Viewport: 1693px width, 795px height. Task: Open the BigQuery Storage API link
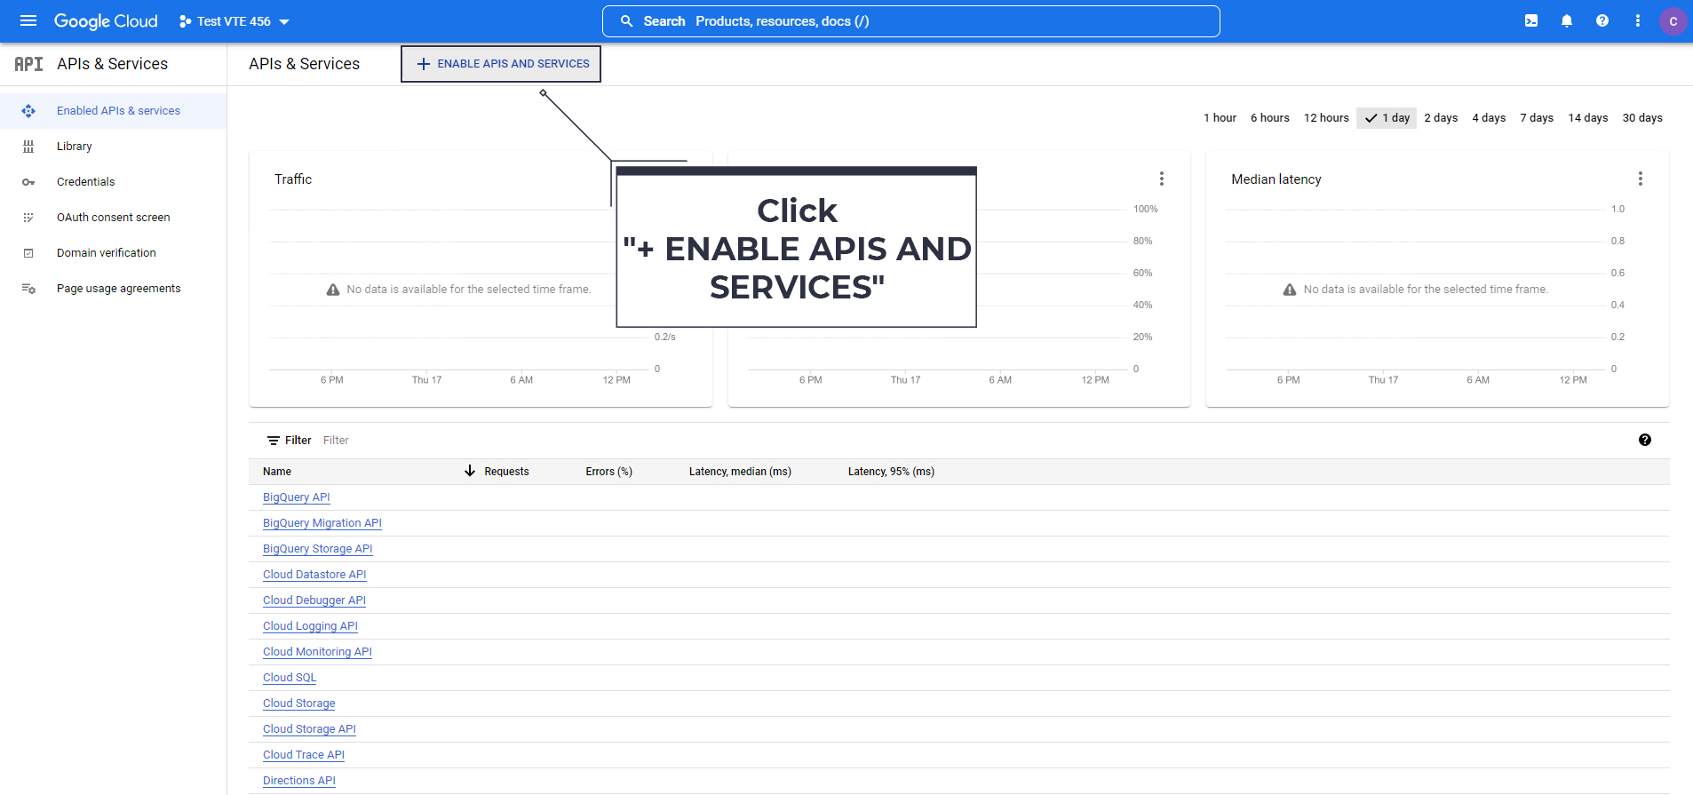click(318, 549)
